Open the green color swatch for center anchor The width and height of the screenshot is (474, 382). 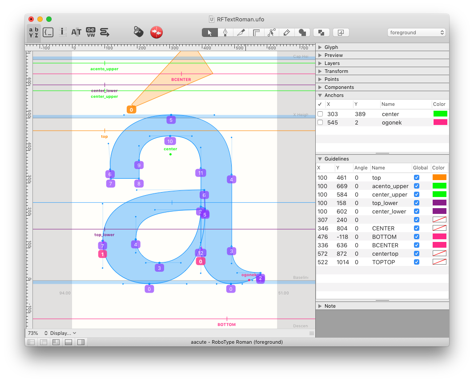pos(440,114)
